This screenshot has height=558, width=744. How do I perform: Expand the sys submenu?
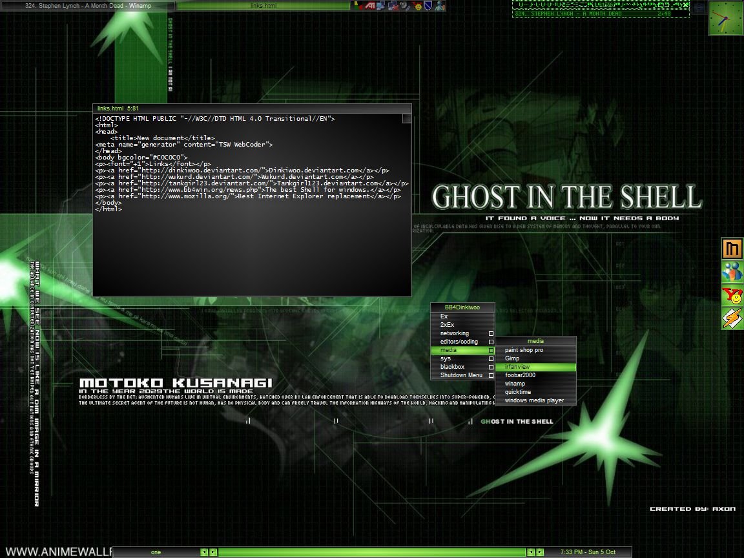462,358
